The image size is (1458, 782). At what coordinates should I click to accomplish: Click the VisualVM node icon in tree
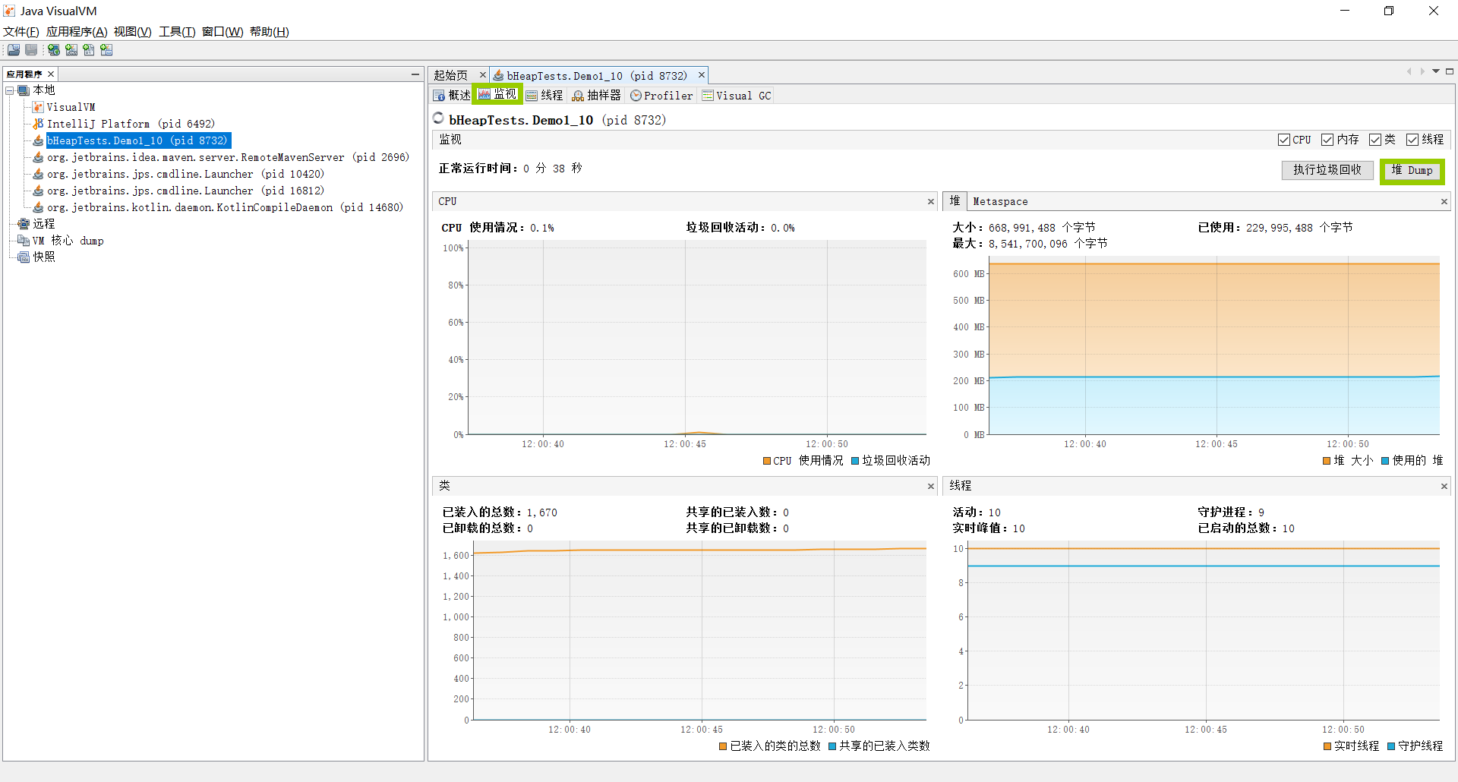pos(38,107)
